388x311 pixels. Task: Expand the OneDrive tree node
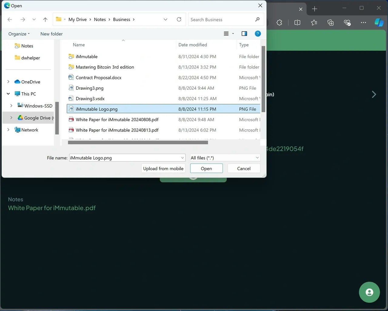click(x=8, y=82)
